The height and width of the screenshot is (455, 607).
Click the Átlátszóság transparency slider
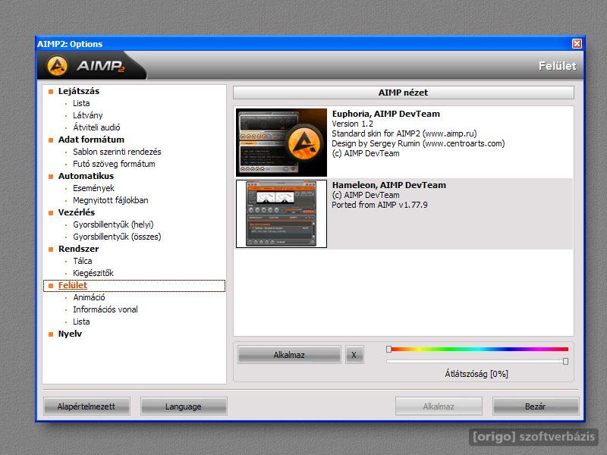[x=477, y=362]
